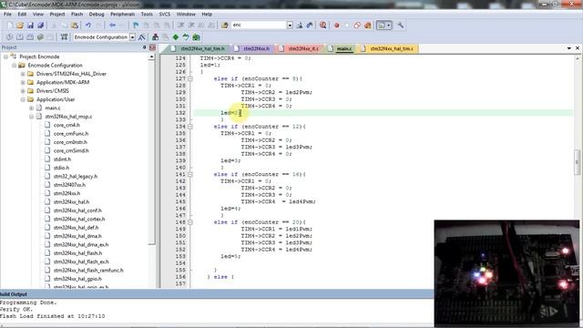Image resolution: width=583 pixels, height=328 pixels.
Task: Expand the main.c node in project tree
Action: point(32,108)
